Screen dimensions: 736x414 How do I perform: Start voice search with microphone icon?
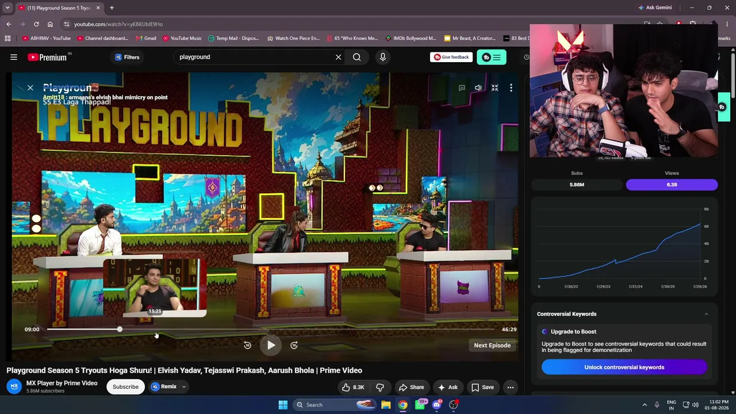[x=382, y=57]
